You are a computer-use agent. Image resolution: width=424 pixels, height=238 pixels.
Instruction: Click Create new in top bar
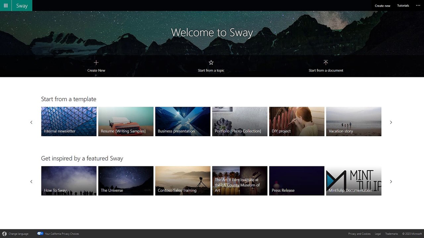point(382,6)
